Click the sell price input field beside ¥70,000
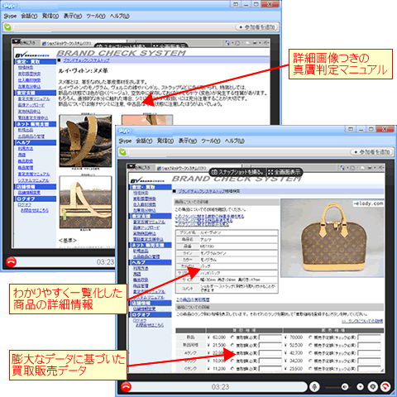Viewport: 397px width, 397px height. click(x=369, y=337)
